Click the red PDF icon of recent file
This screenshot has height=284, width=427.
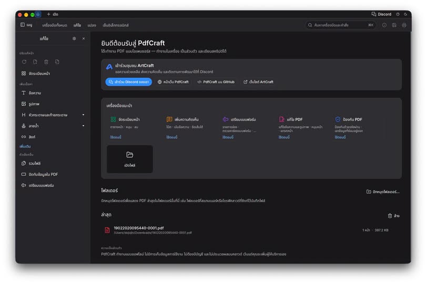click(107, 230)
